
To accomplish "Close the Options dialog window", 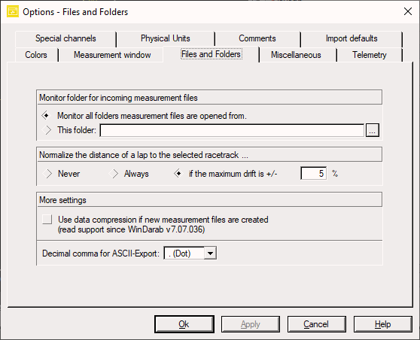I will 408,11.
